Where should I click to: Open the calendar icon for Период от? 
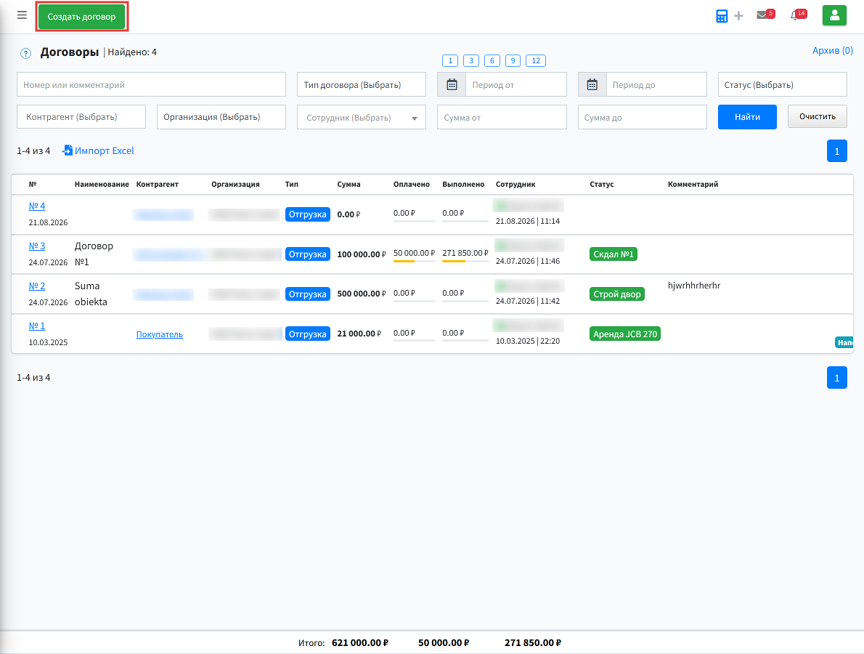pos(452,84)
